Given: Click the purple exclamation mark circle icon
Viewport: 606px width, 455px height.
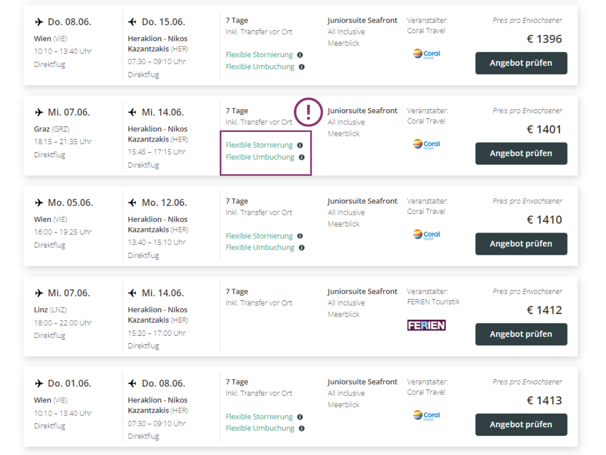Looking at the screenshot, I should pos(309,112).
